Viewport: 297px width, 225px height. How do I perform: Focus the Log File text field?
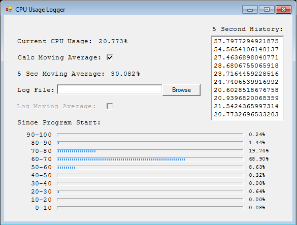pyautogui.click(x=110, y=89)
